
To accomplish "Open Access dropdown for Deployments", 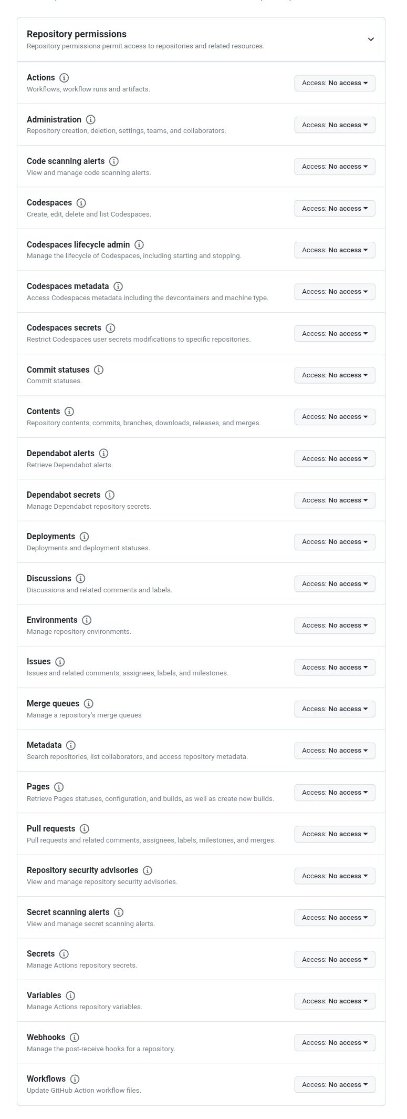I will point(335,542).
